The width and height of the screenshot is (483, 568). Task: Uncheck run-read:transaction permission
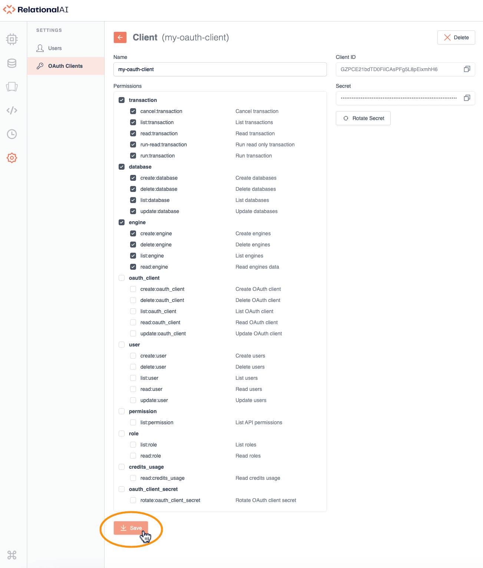[x=133, y=145]
